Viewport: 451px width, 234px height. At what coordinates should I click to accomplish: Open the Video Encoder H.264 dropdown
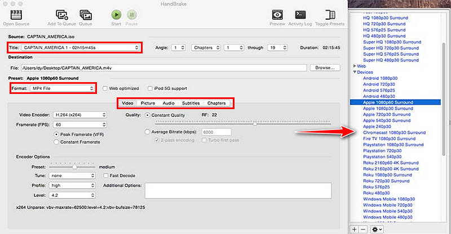point(80,115)
